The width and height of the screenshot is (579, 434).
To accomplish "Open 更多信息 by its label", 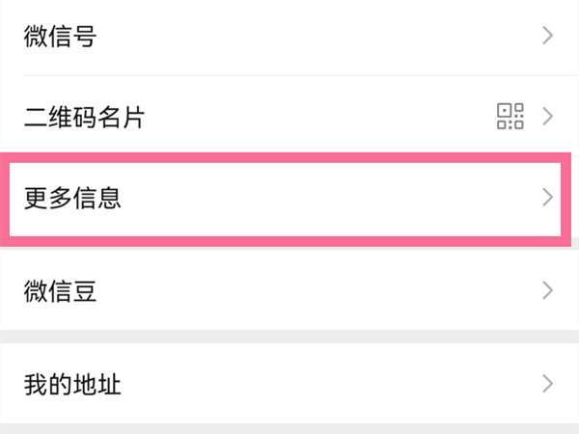I will click(x=72, y=198).
